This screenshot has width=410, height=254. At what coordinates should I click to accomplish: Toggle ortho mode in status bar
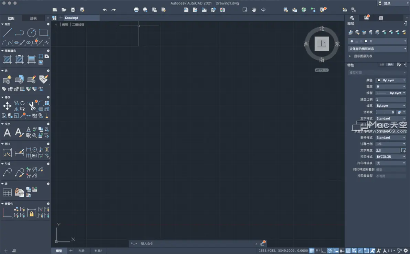[324, 251]
